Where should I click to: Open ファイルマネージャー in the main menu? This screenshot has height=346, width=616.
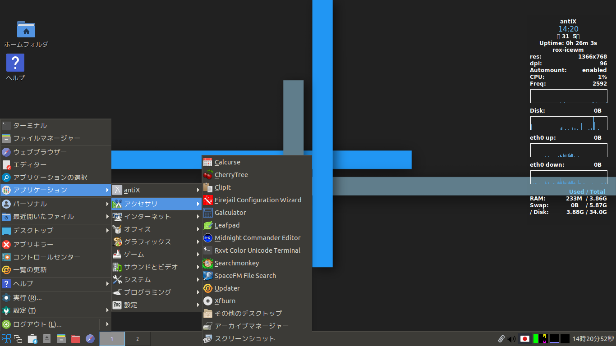56,138
